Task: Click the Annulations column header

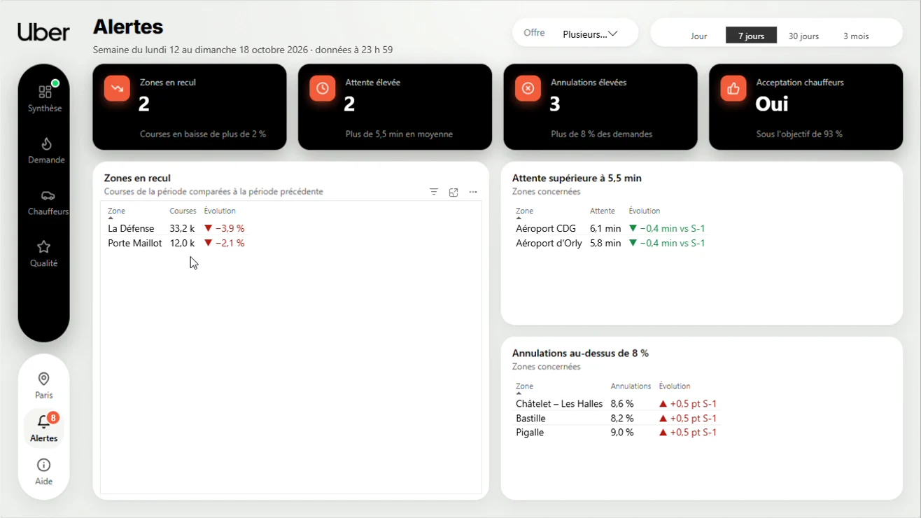Action: [631, 386]
